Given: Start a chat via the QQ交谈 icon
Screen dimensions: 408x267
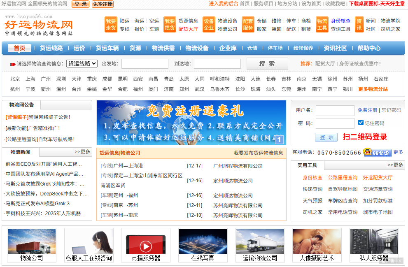Looking at the screenshot, I should [378, 153].
